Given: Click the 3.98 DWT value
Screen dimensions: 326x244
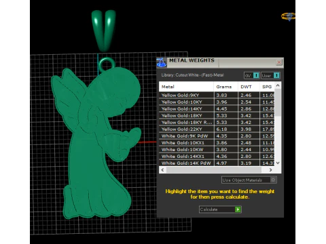Looking at the screenshot, I should (x=246, y=129).
